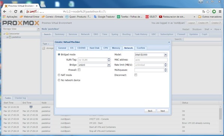
Task: Open the Ceph node tab
Action: 205,34
